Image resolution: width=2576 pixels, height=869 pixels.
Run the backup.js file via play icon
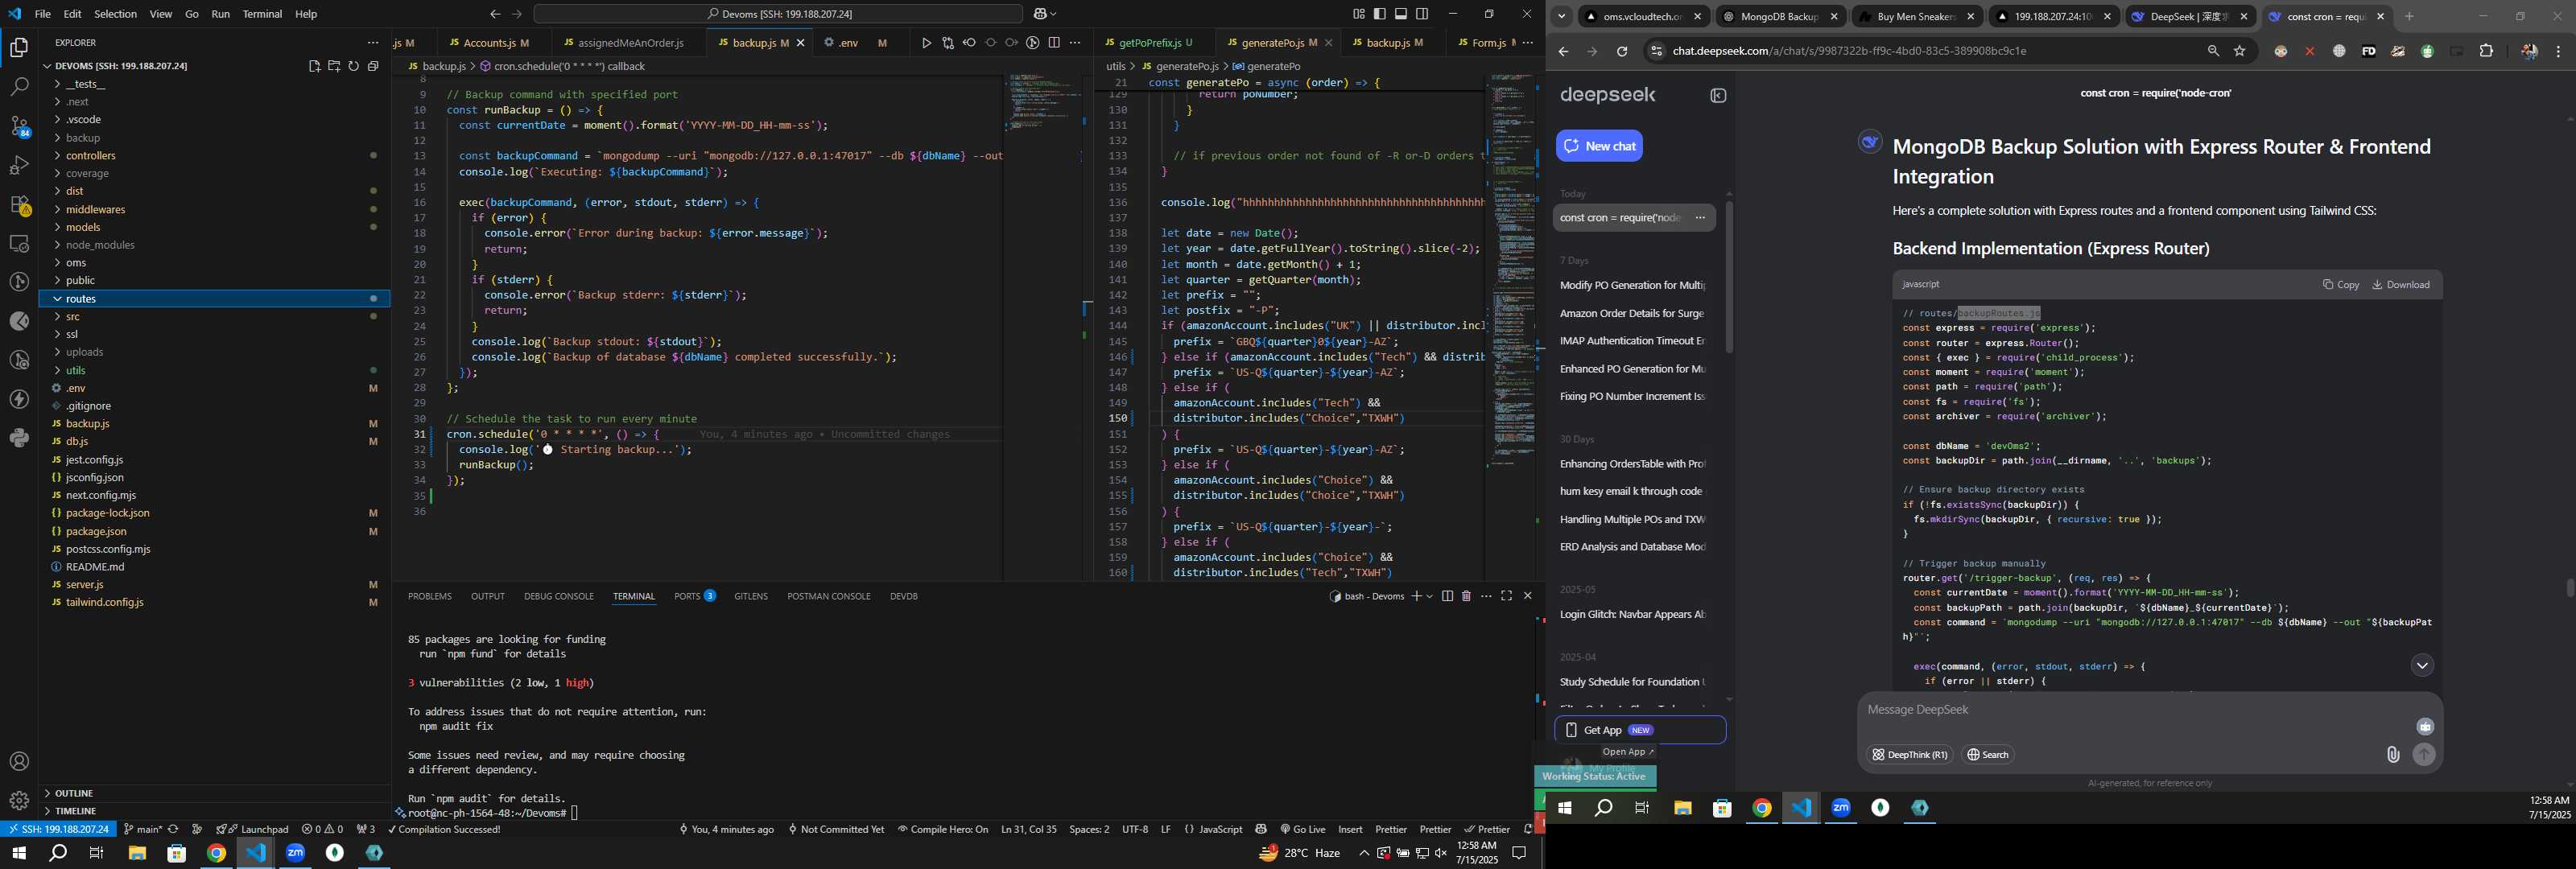tap(926, 43)
